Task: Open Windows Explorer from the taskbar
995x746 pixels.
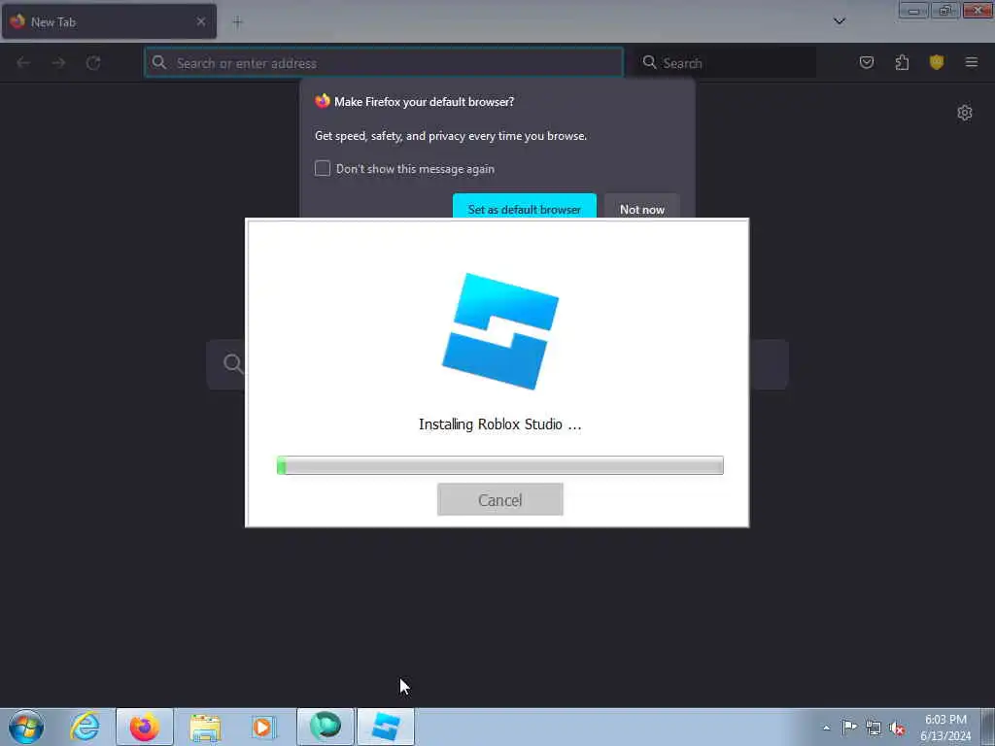Action: (205, 727)
